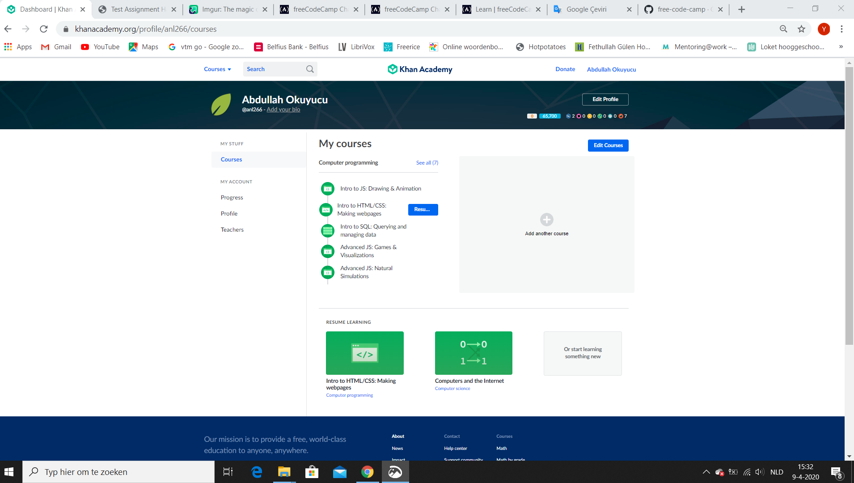Open Windows Start menu
This screenshot has width=854, height=483.
[x=9, y=472]
